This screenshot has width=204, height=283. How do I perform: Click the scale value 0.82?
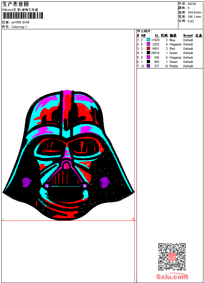tap(191, 21)
